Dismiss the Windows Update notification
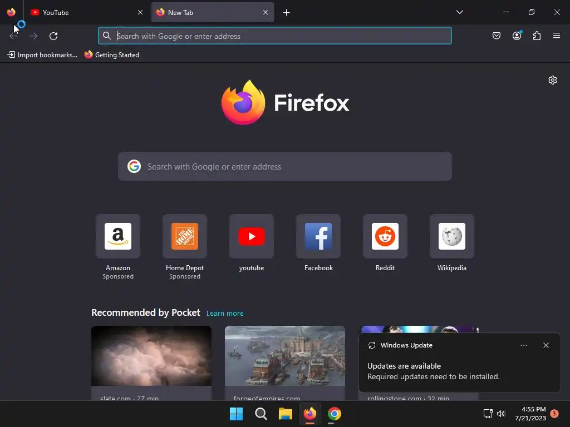The width and height of the screenshot is (570, 427). pyautogui.click(x=546, y=345)
